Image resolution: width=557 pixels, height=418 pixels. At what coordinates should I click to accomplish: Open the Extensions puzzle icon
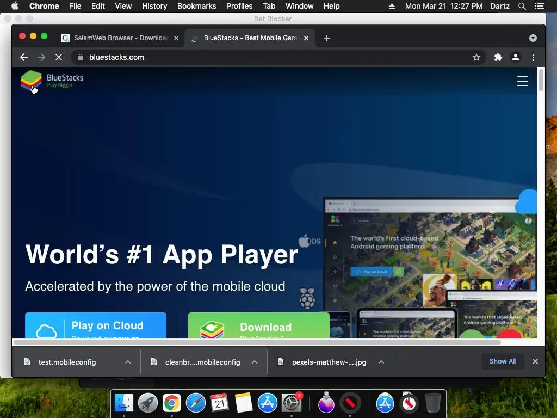click(498, 57)
